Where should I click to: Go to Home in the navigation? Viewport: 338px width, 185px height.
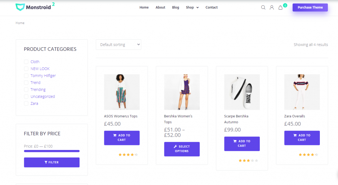pyautogui.click(x=144, y=7)
